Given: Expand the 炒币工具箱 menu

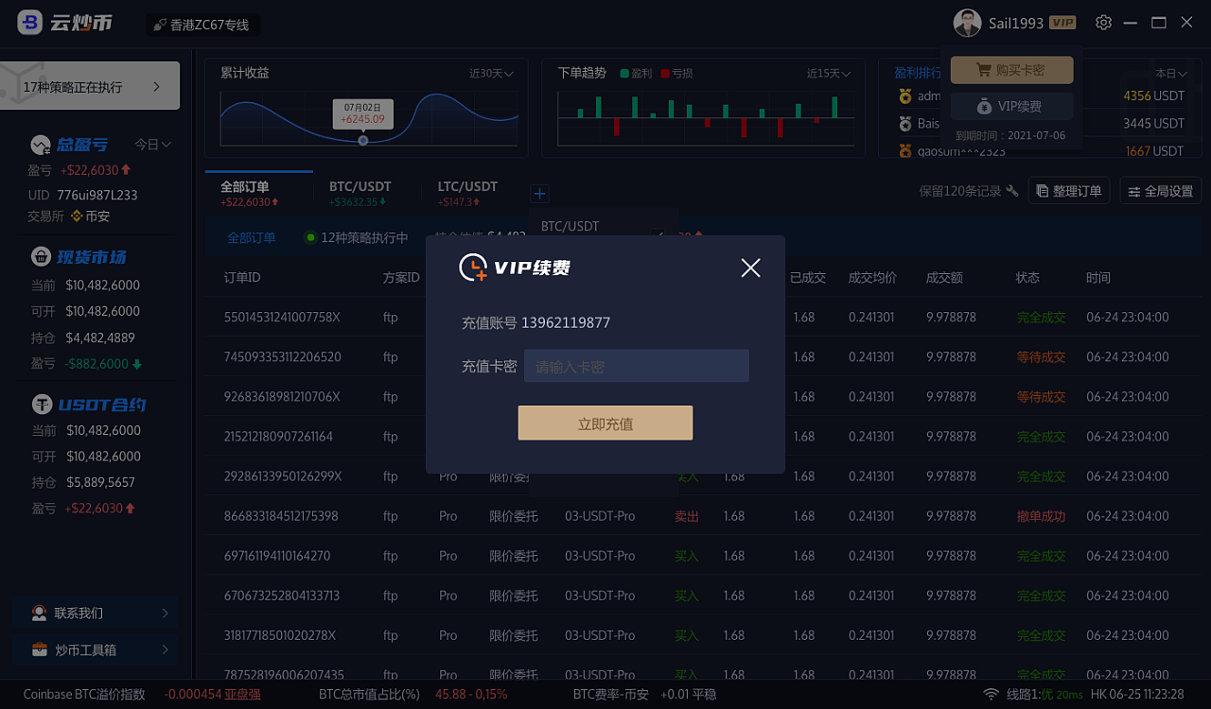Looking at the screenshot, I should coord(95,650).
